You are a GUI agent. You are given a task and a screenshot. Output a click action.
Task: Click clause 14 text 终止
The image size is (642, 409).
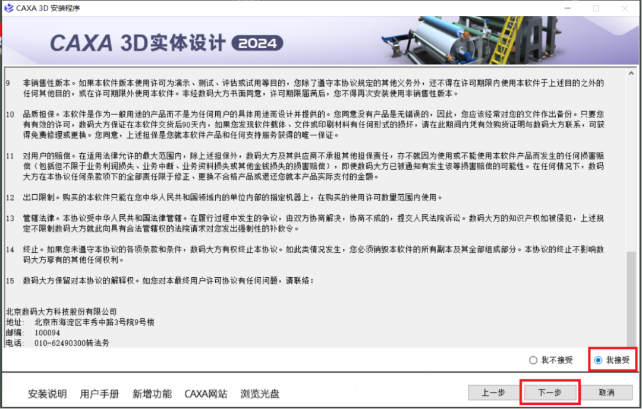[31, 249]
